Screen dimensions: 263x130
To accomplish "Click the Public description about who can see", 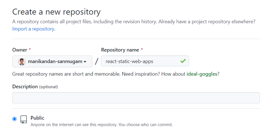I will (101, 124).
